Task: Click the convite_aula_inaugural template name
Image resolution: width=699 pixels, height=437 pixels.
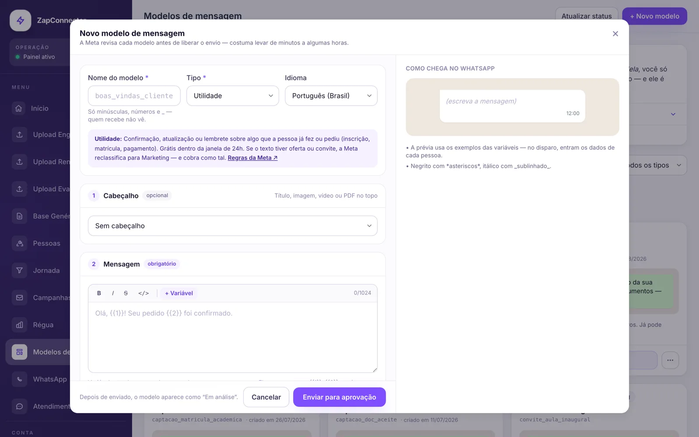Action: pos(555,420)
